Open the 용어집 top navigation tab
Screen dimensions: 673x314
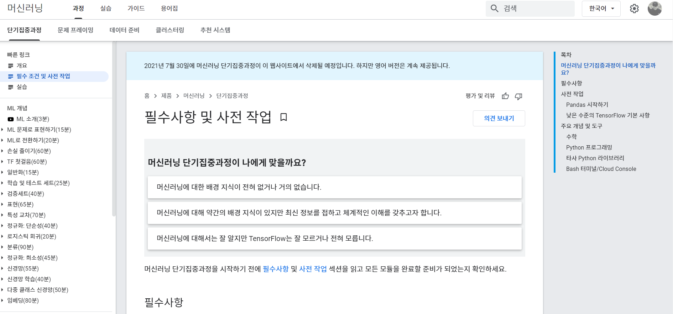tap(169, 9)
